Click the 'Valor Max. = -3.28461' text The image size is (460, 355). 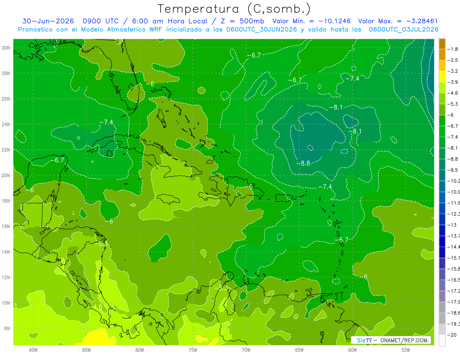click(x=398, y=21)
